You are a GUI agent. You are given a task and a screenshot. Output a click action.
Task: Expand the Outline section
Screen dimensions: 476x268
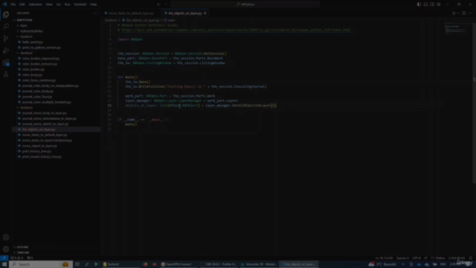tap(22, 247)
